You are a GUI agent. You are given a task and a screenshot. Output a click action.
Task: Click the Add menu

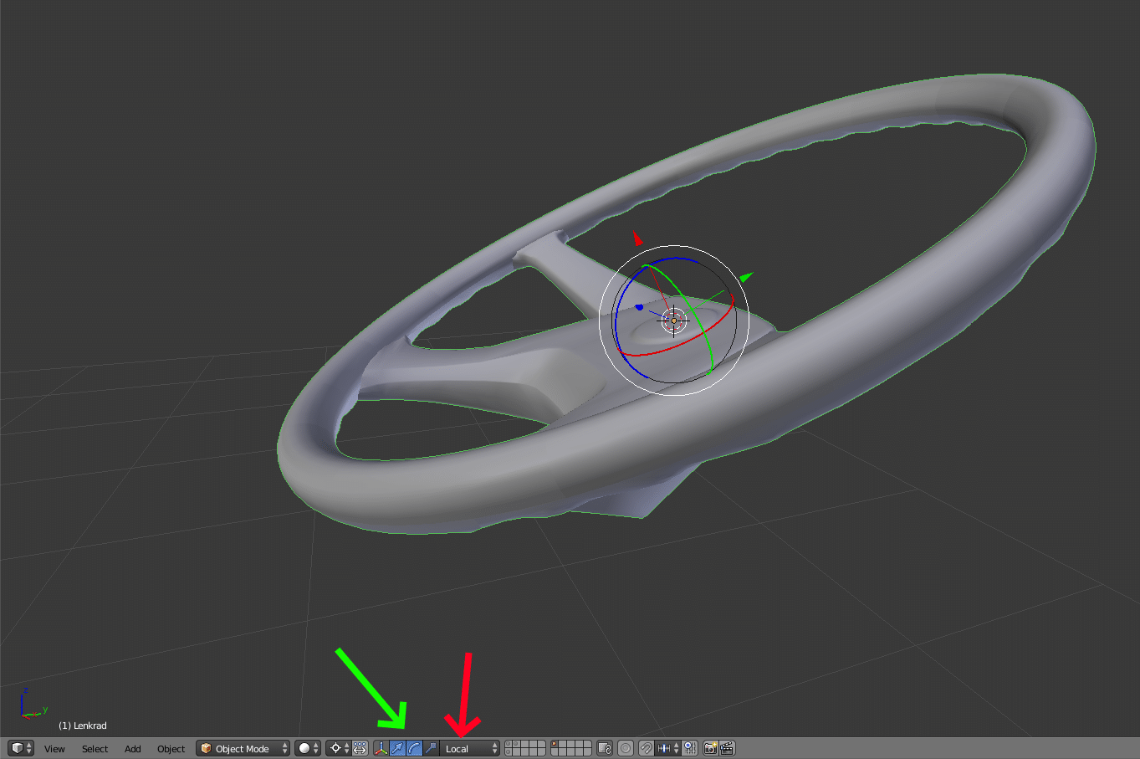[x=132, y=749]
